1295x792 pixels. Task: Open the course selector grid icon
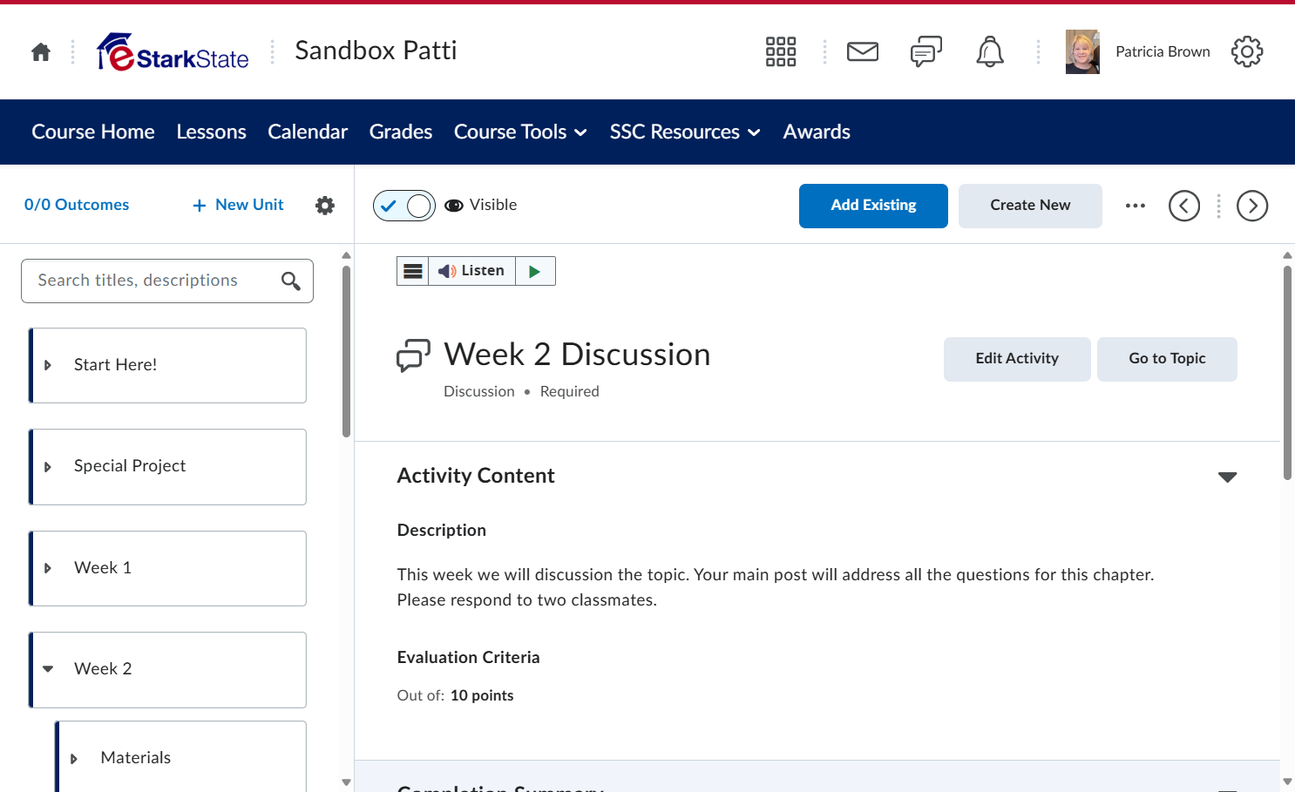coord(781,51)
